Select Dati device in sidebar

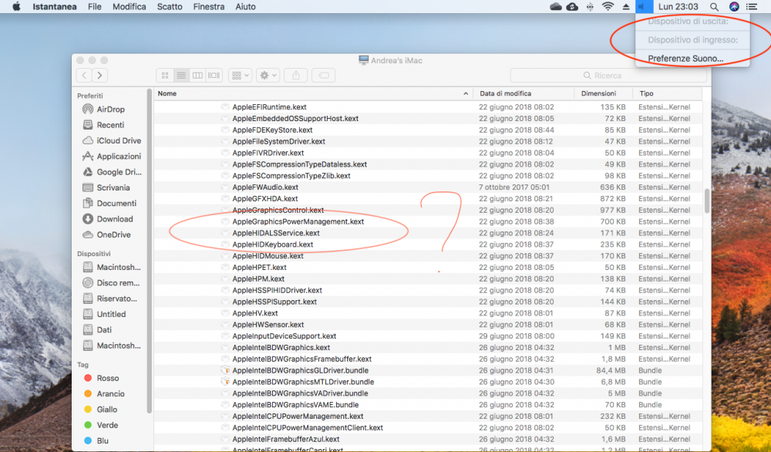[x=104, y=330]
